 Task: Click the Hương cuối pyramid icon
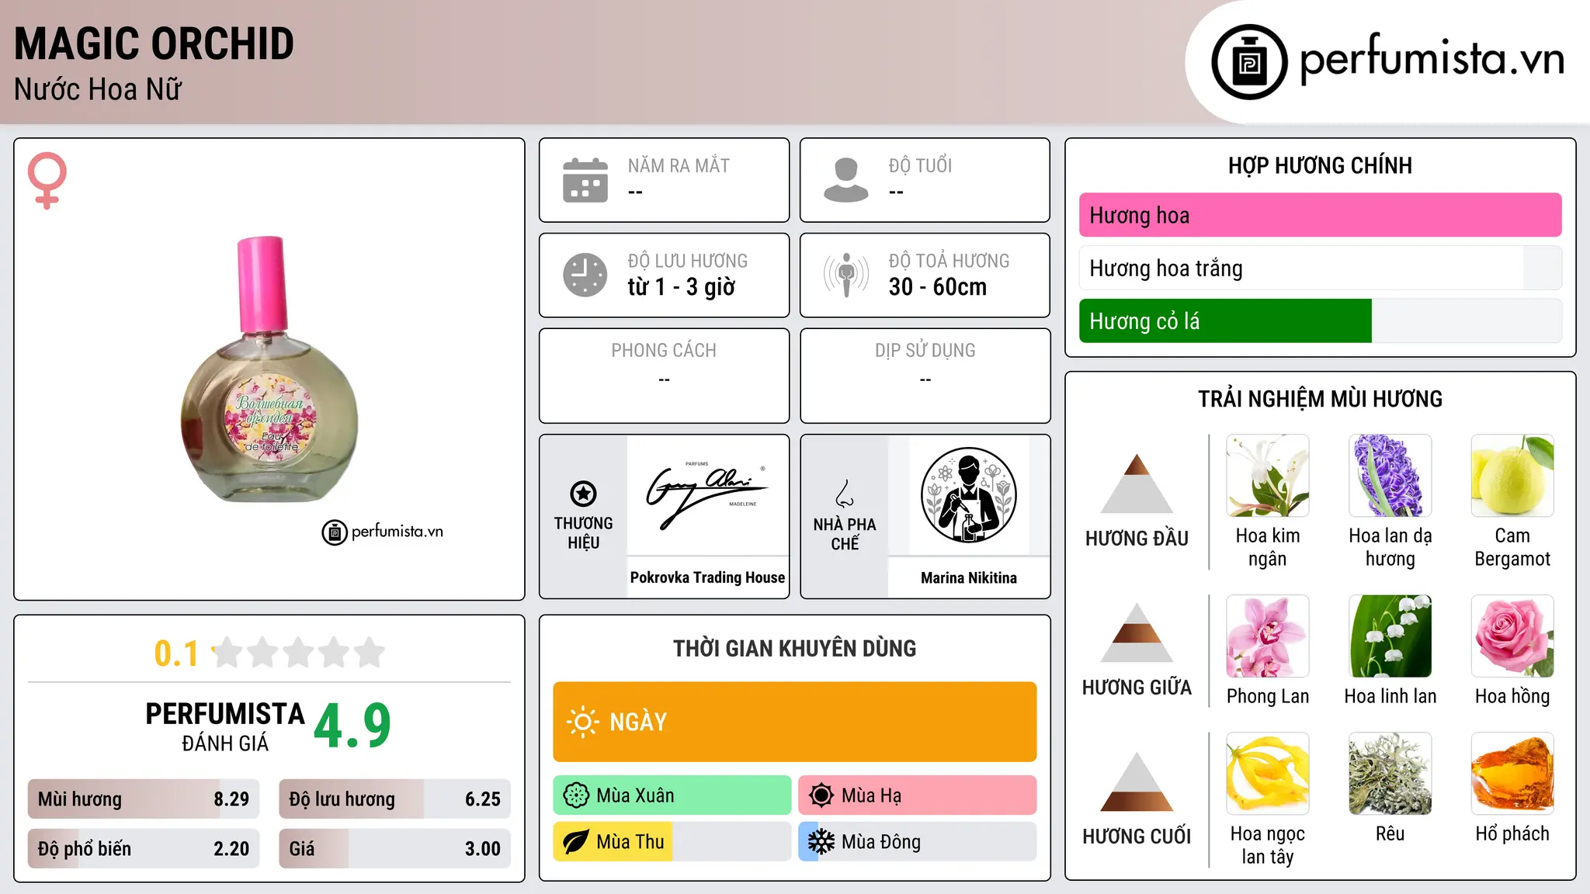pos(1137,781)
